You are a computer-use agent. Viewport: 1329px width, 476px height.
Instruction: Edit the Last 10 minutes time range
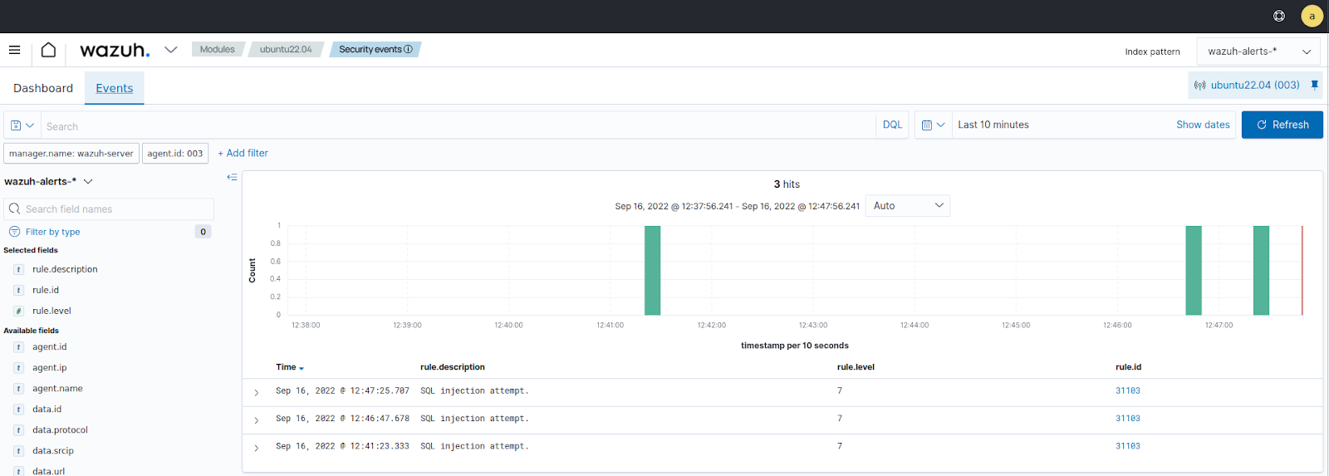point(993,125)
